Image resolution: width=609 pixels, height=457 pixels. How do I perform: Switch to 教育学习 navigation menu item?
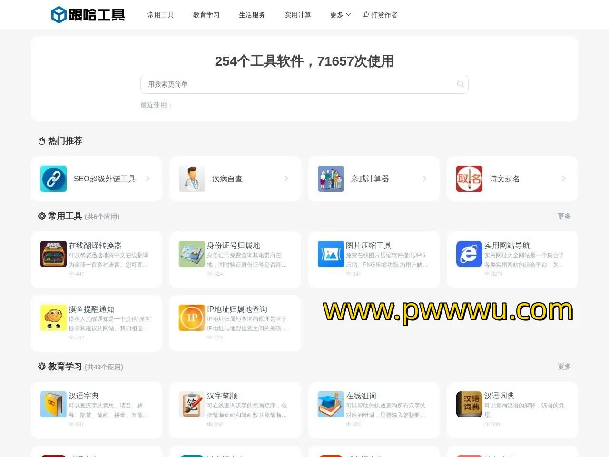pyautogui.click(x=206, y=15)
